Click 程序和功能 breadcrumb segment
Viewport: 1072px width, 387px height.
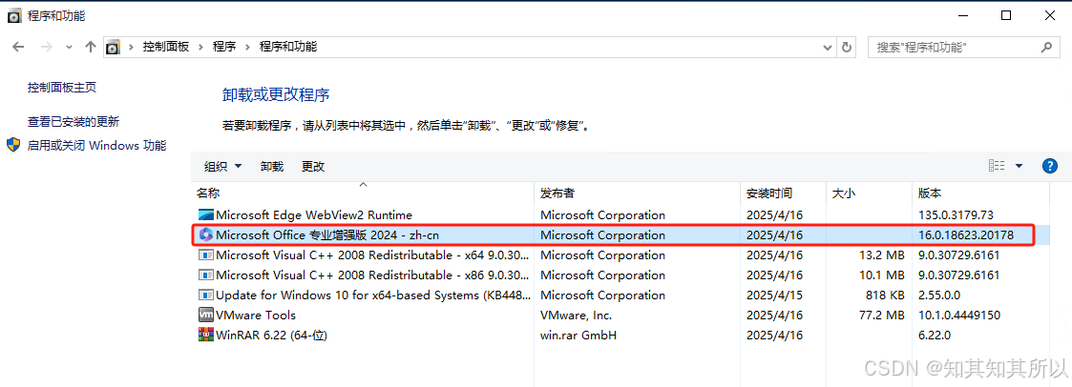click(288, 47)
